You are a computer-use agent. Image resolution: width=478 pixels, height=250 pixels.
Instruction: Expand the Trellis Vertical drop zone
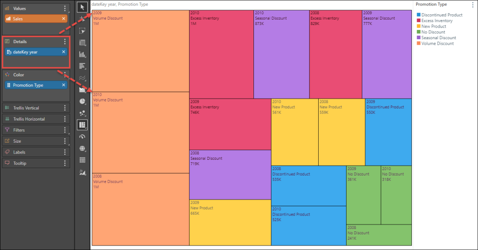34,108
